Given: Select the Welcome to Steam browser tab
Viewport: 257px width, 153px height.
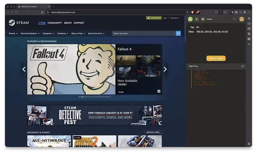Looking at the screenshot, I should pos(34,6).
